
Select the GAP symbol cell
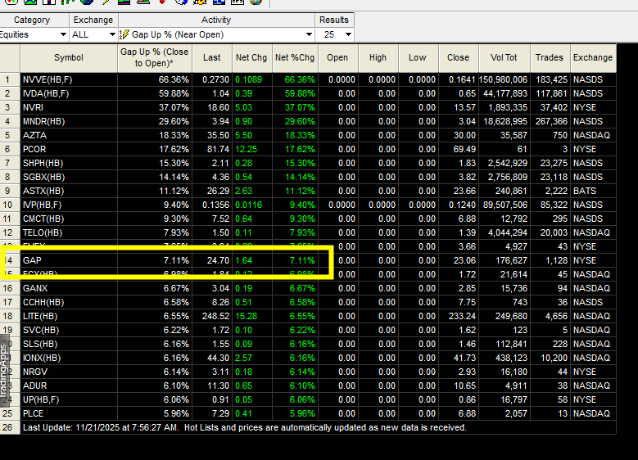[69, 260]
